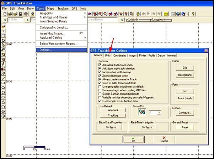Click the Google Earth globe toolbar icon

tap(178, 14)
